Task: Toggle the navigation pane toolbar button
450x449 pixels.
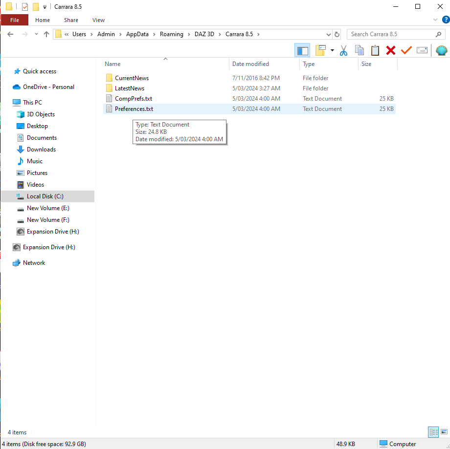Action: (x=302, y=51)
